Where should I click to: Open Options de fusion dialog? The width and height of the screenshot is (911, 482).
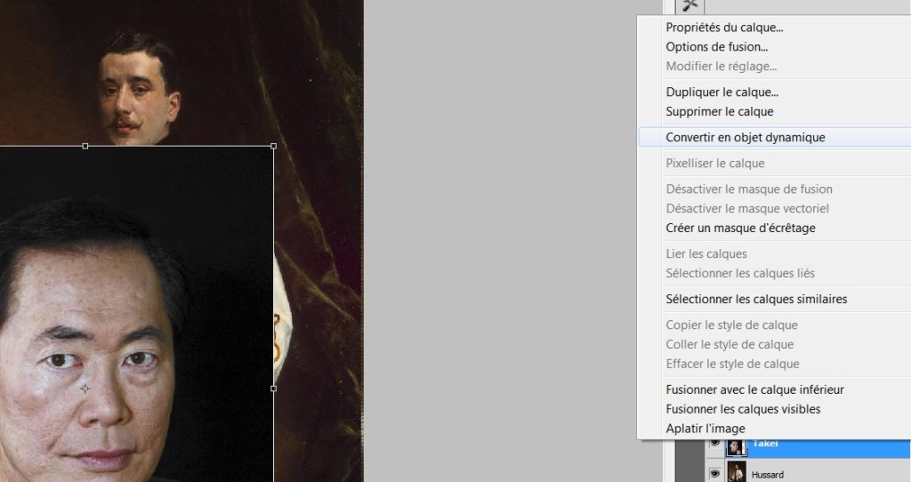716,47
